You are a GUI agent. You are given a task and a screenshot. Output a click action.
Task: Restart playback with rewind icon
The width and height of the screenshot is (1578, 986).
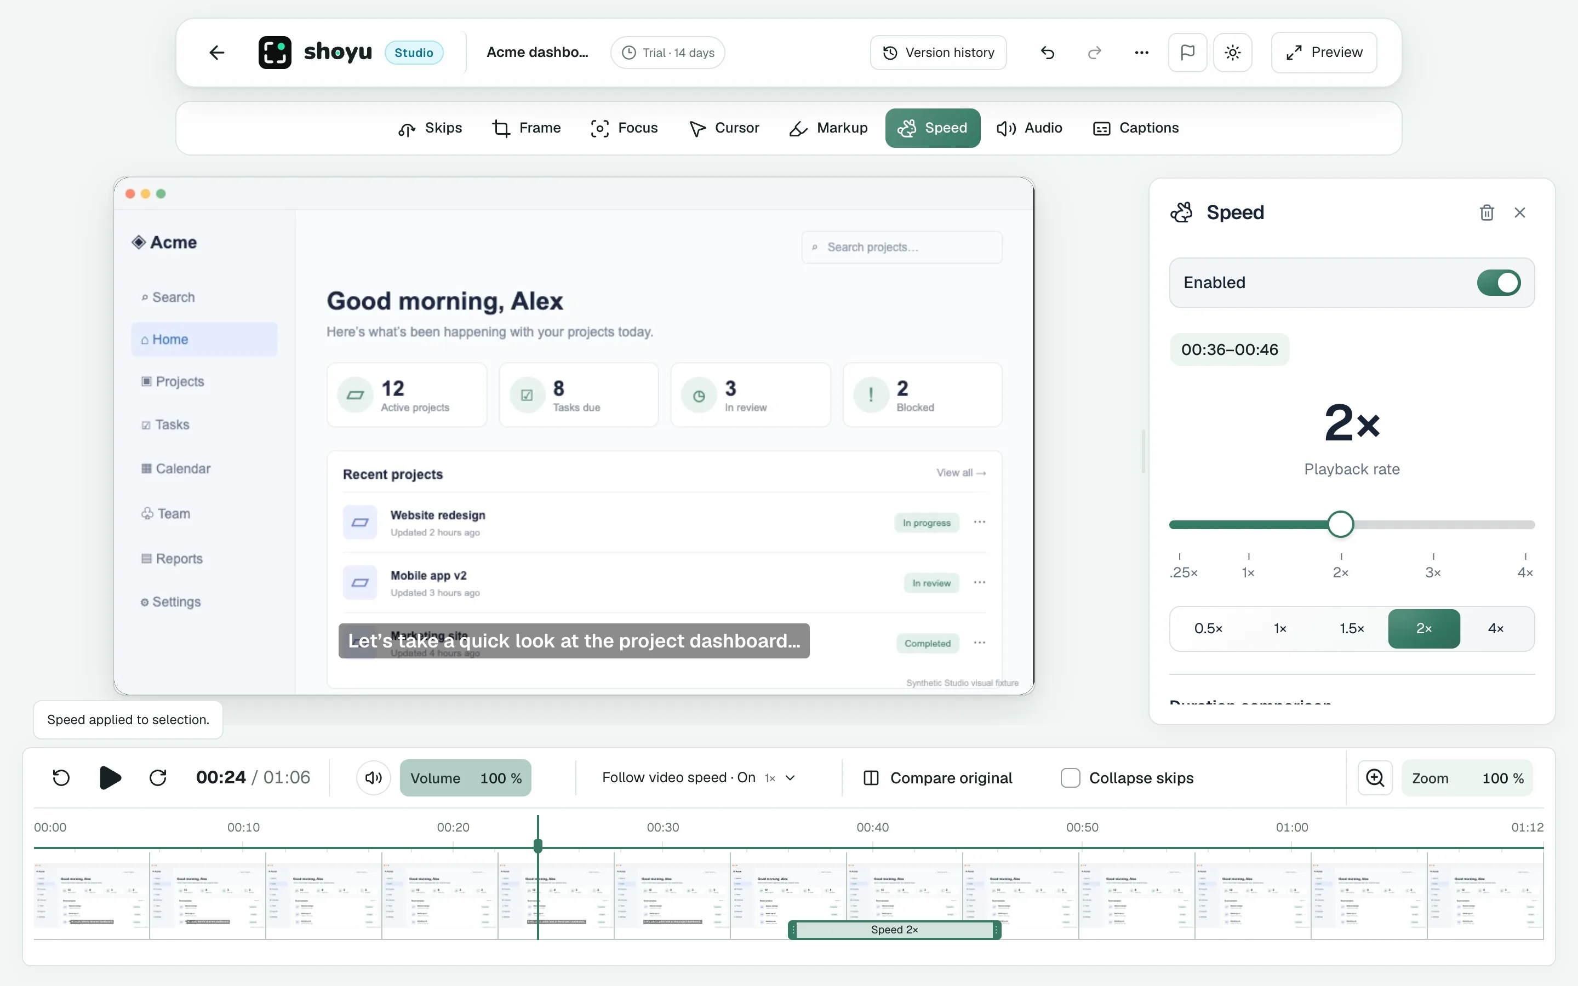pos(61,777)
